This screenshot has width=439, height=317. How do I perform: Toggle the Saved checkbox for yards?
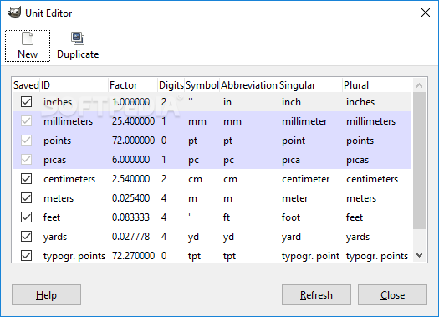pyautogui.click(x=26, y=237)
